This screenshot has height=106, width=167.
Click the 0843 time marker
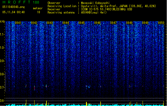point(50,23)
